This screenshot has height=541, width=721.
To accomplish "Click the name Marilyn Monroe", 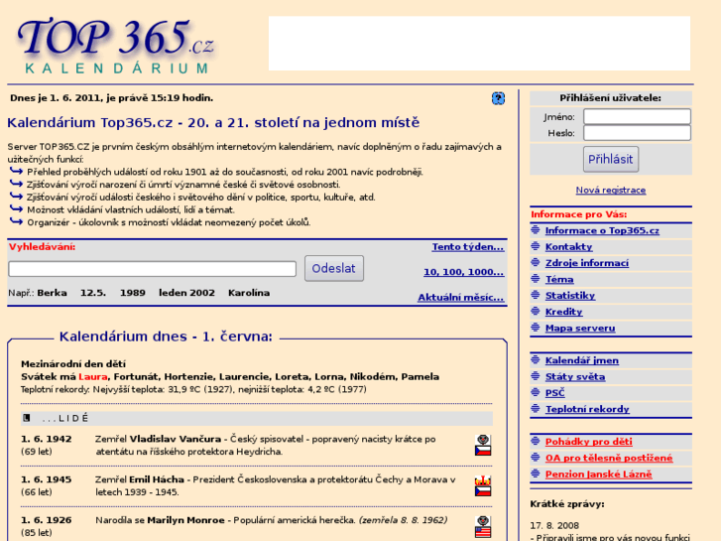I will pos(185,520).
